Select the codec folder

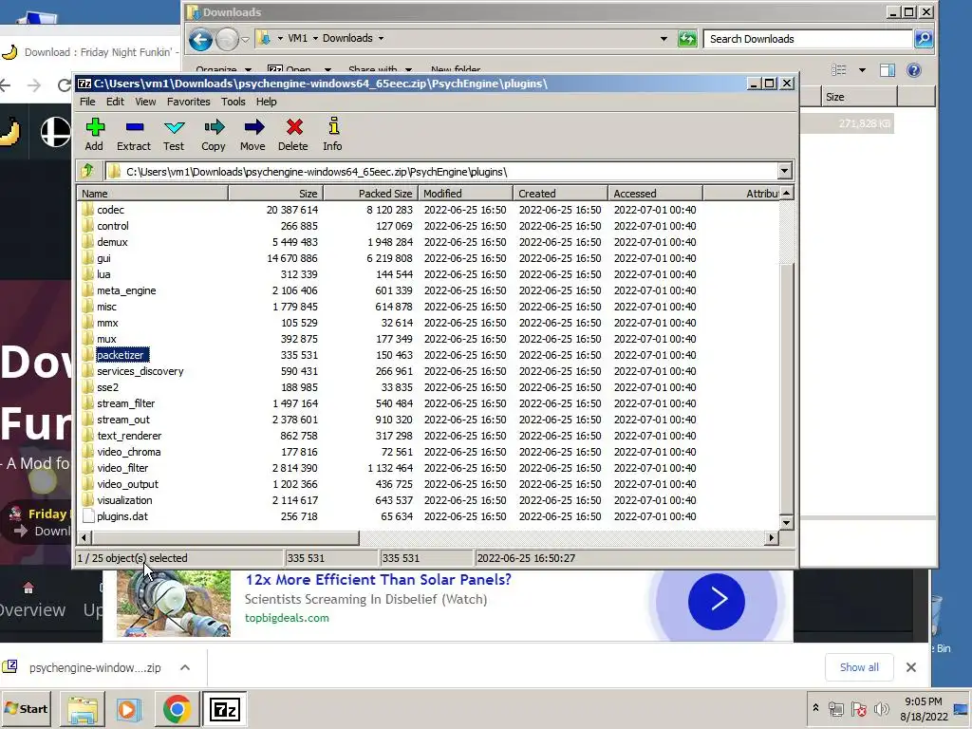click(110, 210)
